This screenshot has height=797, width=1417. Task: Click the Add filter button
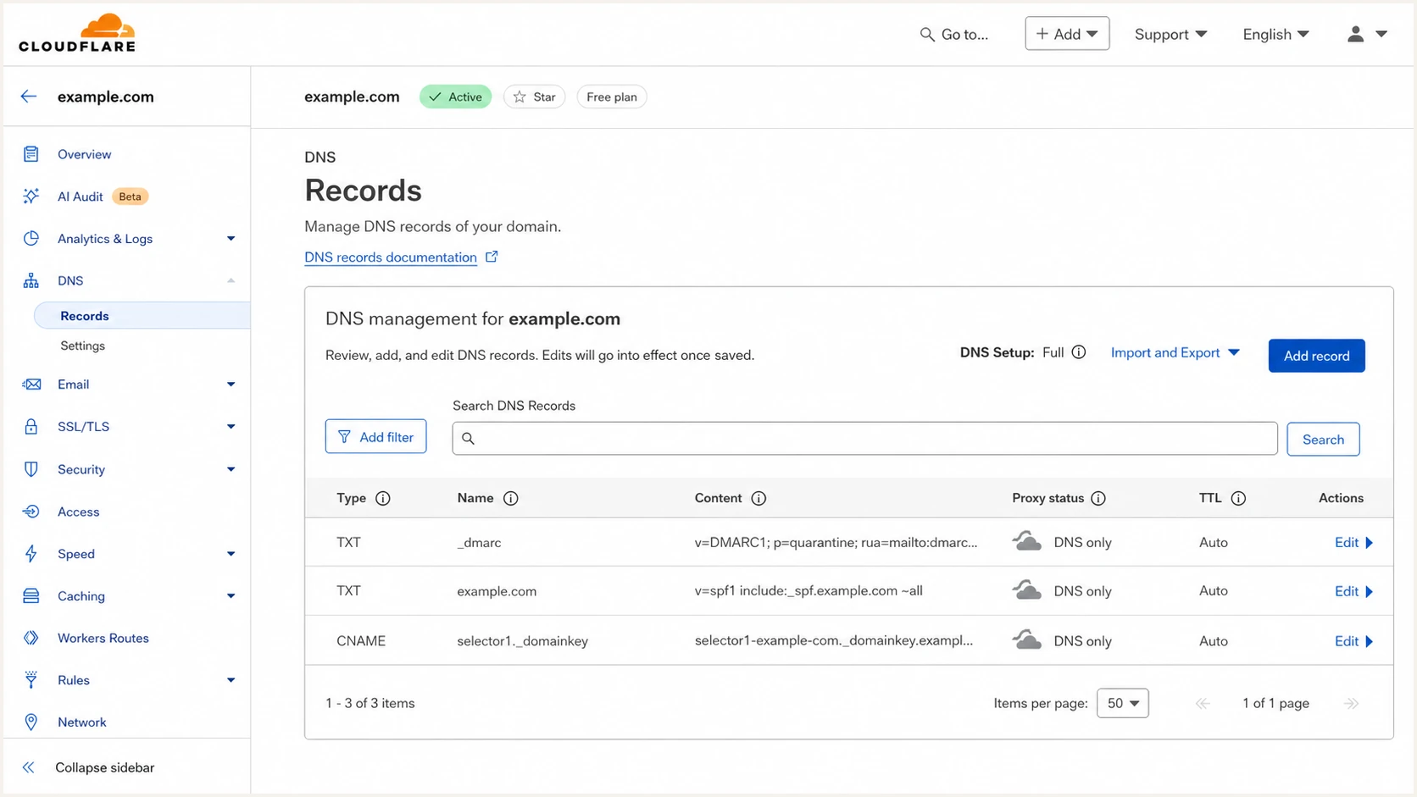(375, 437)
